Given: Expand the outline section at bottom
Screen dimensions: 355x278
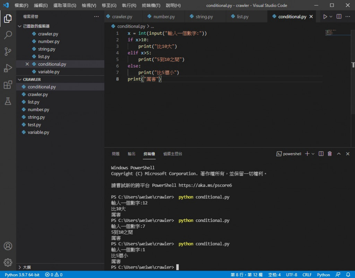Looking at the screenshot, I should [x=20, y=267].
